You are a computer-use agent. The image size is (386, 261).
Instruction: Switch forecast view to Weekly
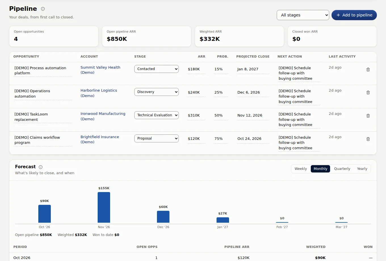point(301,169)
